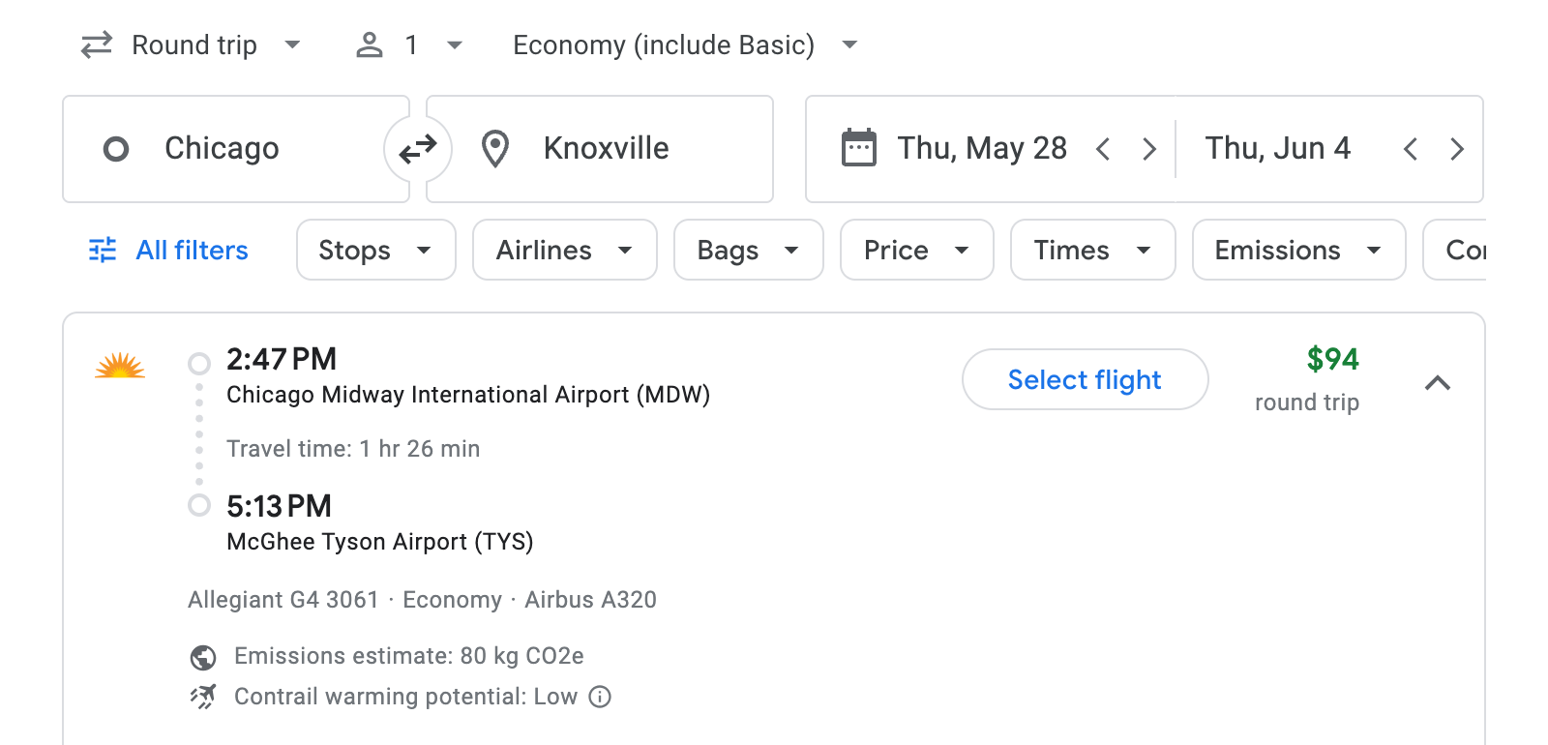Click the passenger person icon

(369, 45)
